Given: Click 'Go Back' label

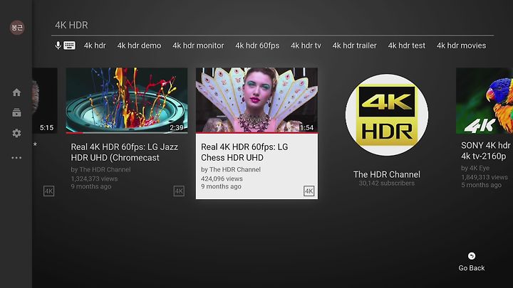Looking at the screenshot, I should tap(472, 268).
